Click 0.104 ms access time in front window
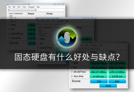This screenshot has width=134, height=92. (99, 76)
